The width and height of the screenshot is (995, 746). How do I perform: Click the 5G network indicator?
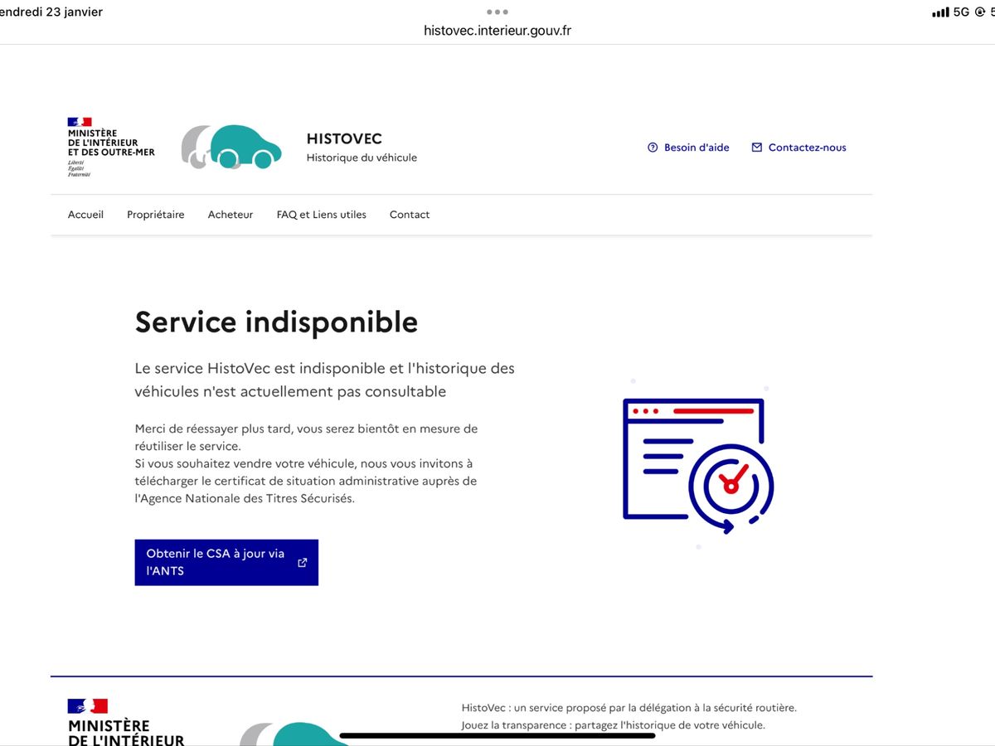pos(961,12)
